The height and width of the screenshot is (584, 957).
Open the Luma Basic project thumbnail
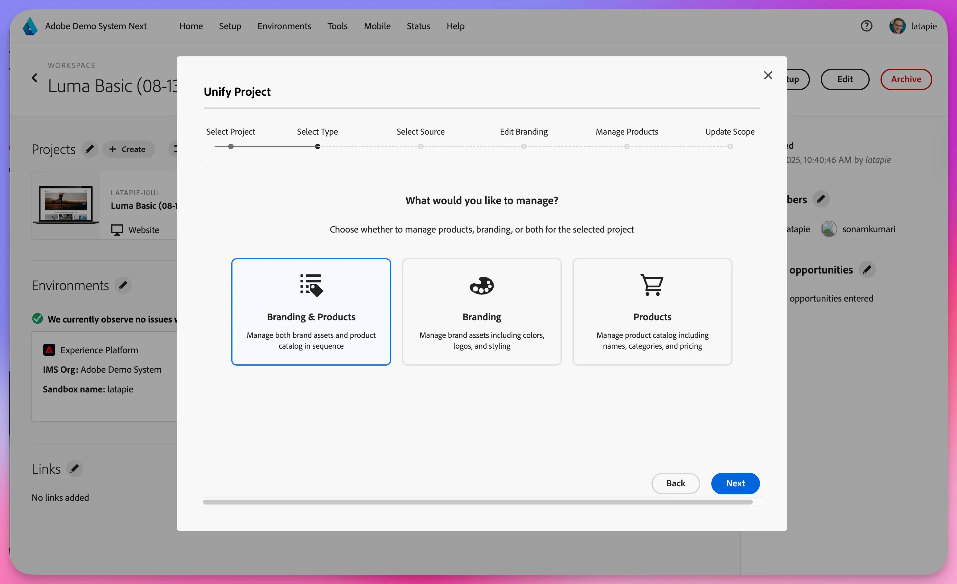pos(66,205)
